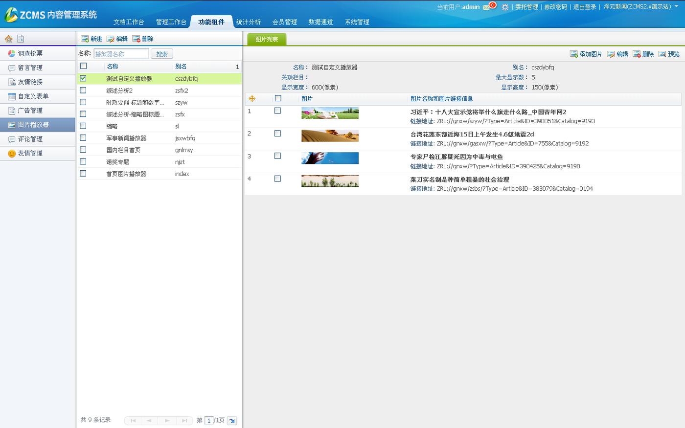This screenshot has height=428, width=685.
Task: Click the move/drag arrows icon in image table header
Action: (252, 99)
